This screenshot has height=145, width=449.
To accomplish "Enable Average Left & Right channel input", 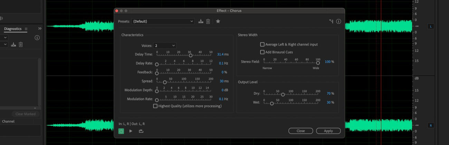I will tap(262, 44).
